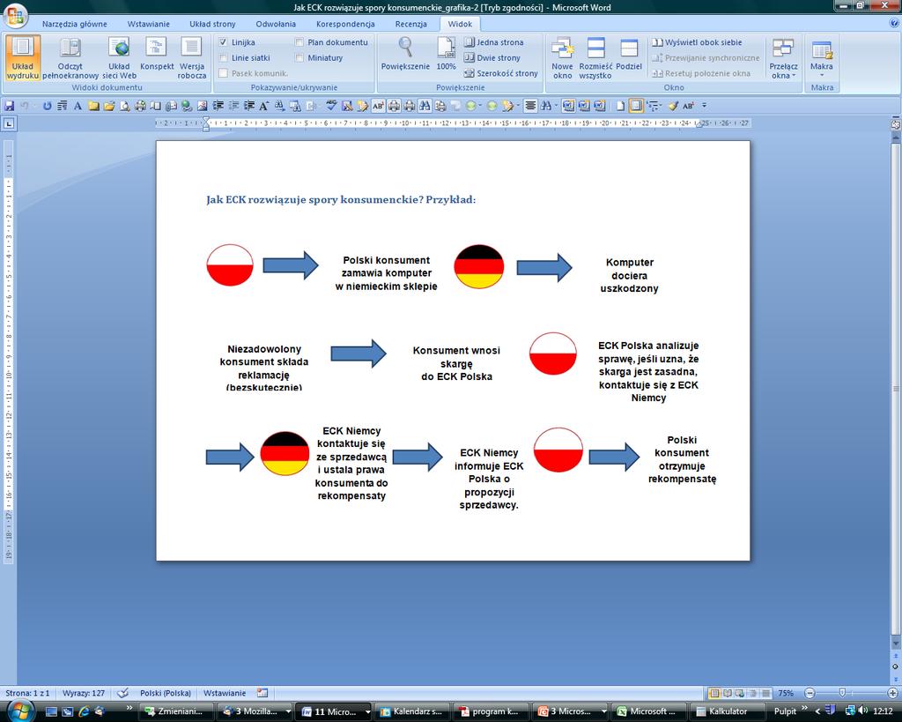Show hidden system tray icons chevron

click(x=817, y=711)
